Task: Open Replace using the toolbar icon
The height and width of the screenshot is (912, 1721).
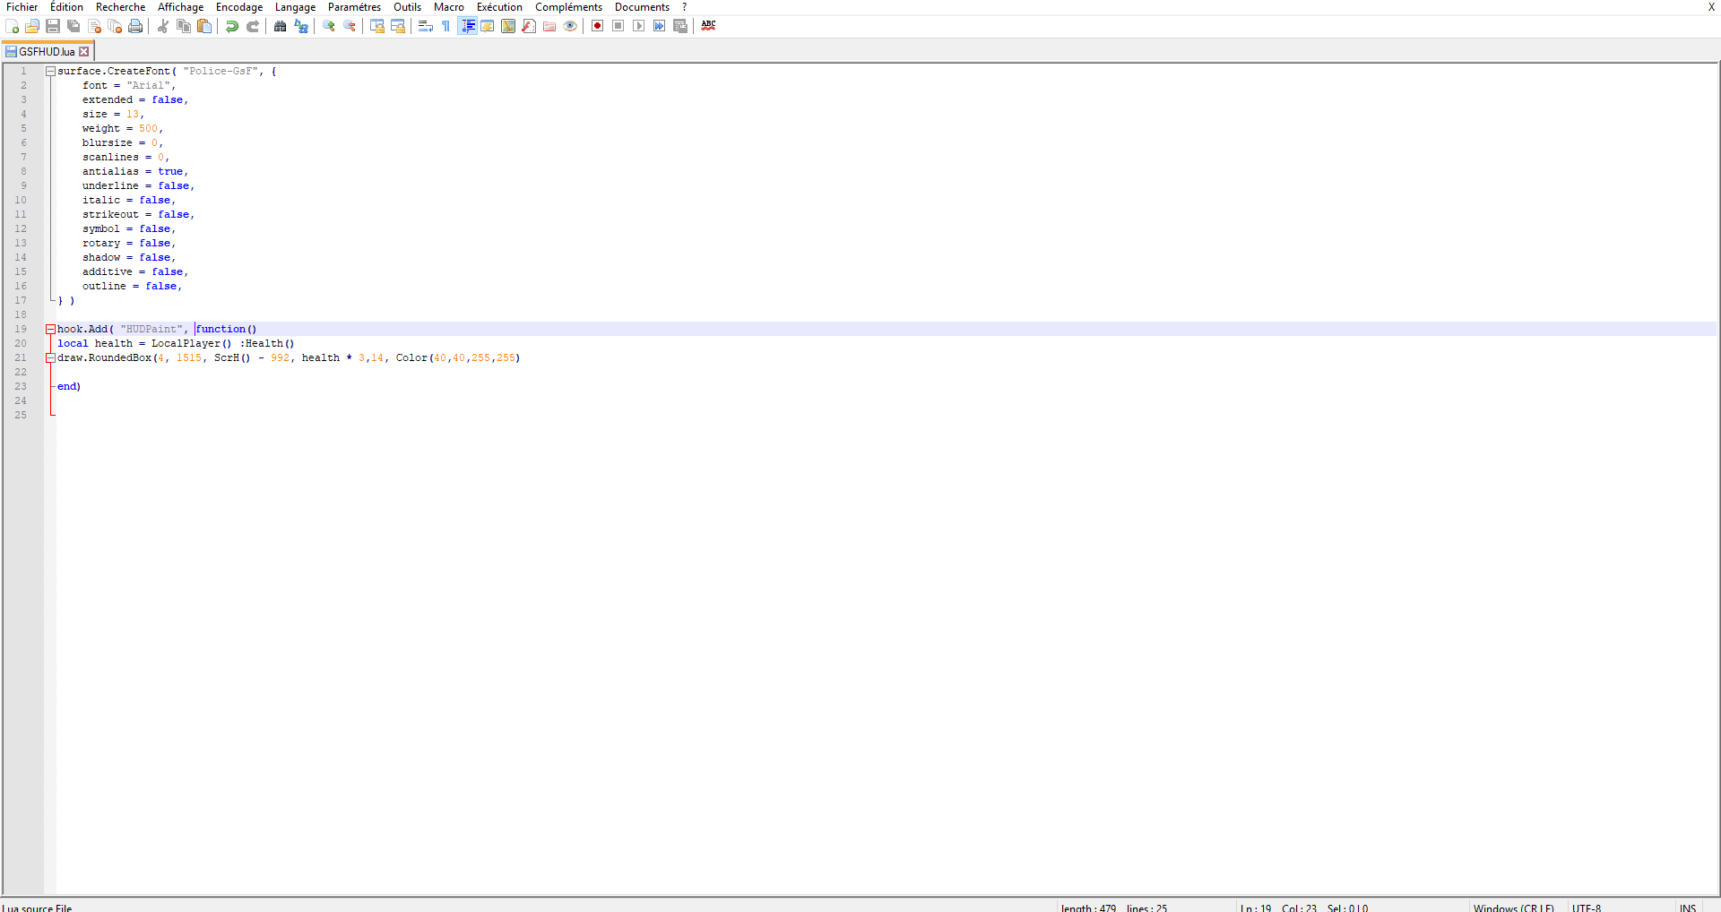Action: click(x=301, y=26)
